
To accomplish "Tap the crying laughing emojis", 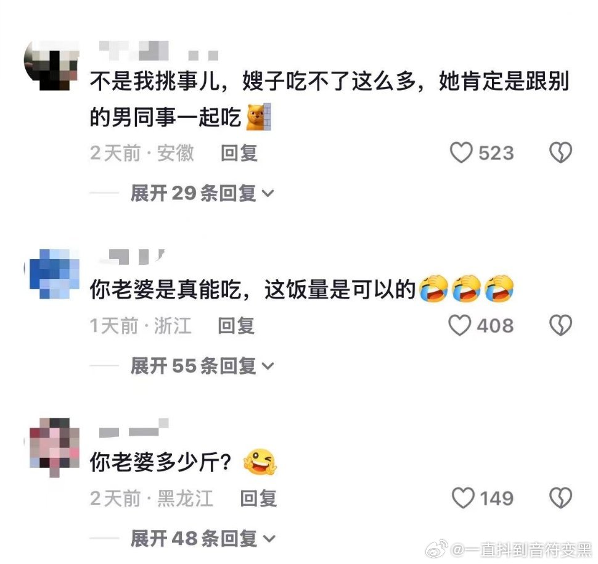I will [x=466, y=288].
